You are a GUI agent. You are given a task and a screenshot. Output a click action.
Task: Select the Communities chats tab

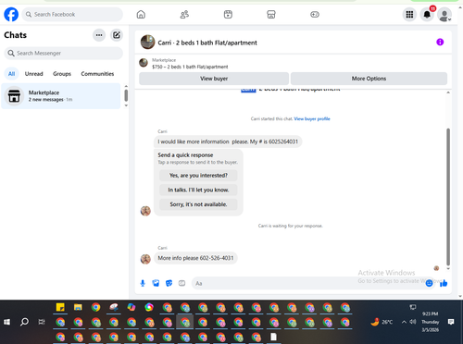(x=97, y=74)
